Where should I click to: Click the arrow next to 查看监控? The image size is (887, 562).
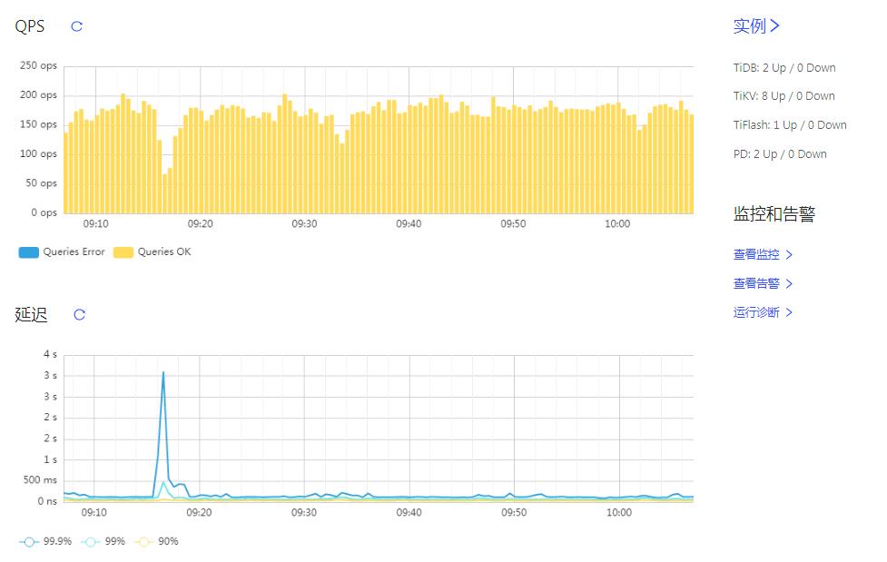point(789,255)
